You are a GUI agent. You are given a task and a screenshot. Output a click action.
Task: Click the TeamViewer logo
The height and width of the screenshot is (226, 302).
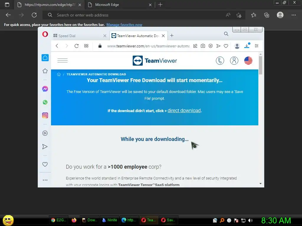(x=155, y=61)
